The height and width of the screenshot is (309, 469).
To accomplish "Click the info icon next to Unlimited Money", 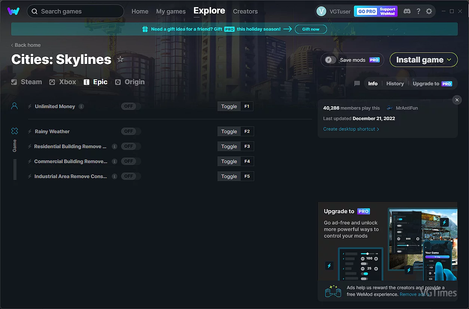I will click(81, 106).
